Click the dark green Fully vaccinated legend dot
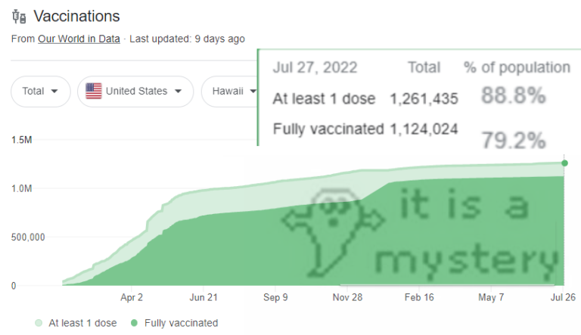The width and height of the screenshot is (581, 335). tap(134, 323)
